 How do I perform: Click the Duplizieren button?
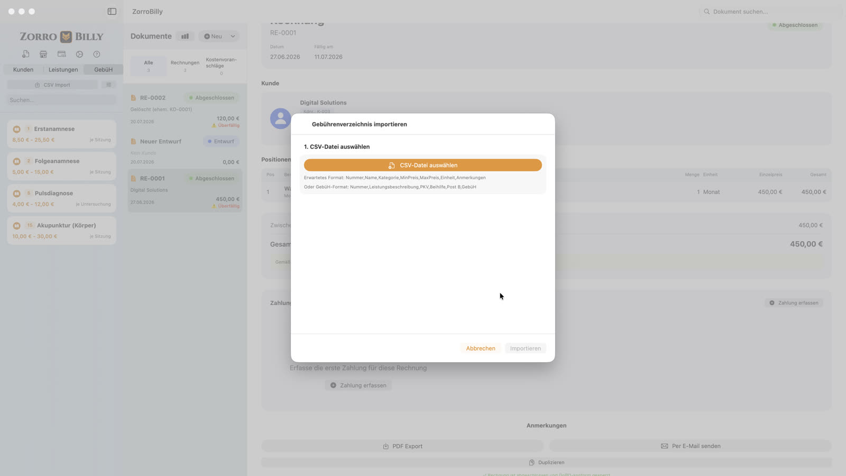[547, 462]
